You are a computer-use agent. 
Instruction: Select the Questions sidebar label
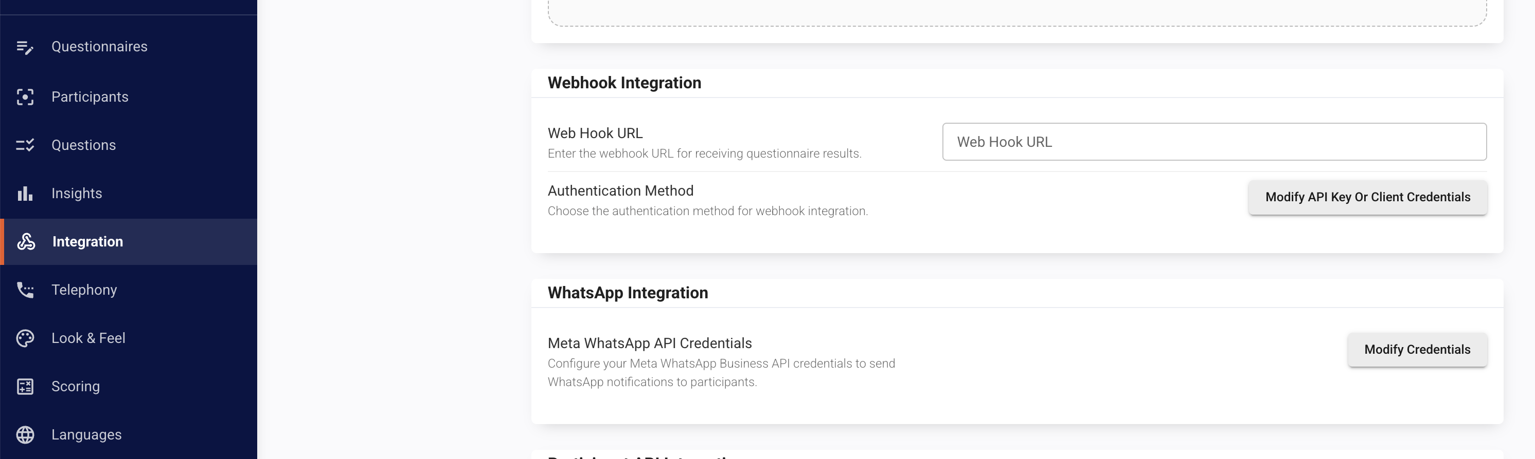tap(83, 145)
